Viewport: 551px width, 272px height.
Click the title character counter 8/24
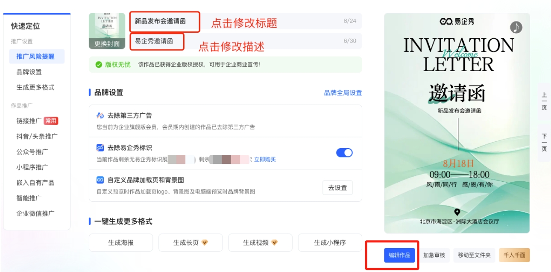(x=350, y=21)
